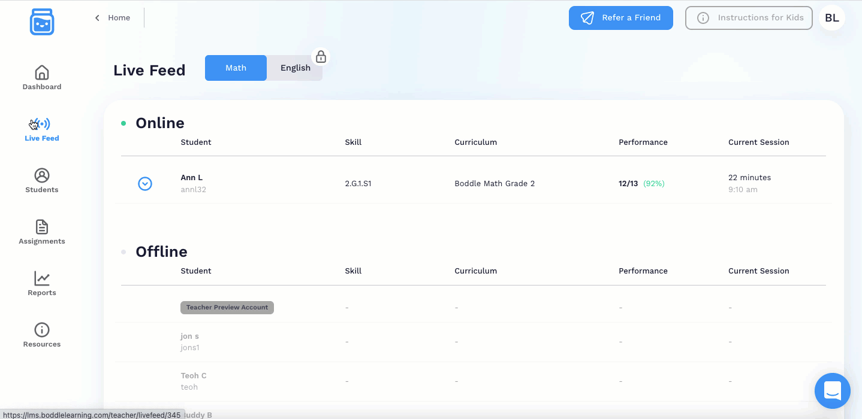Click the Boddle logo icon
Image resolution: width=862 pixels, height=419 pixels.
(x=42, y=22)
